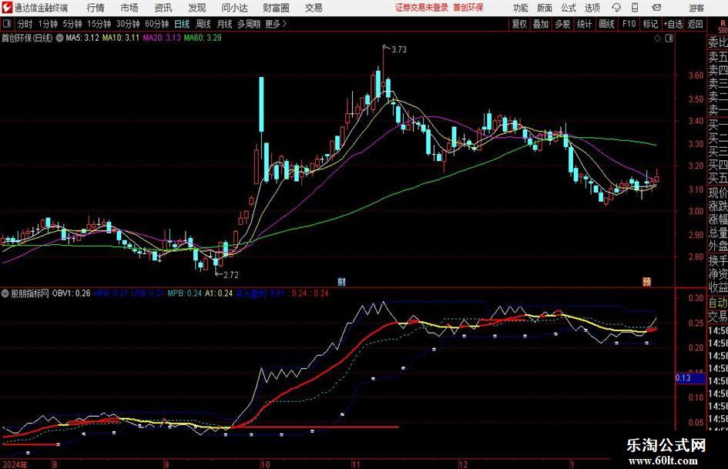Expand the 更多 period options
Viewport: 728px width, 469px height.
(276, 24)
